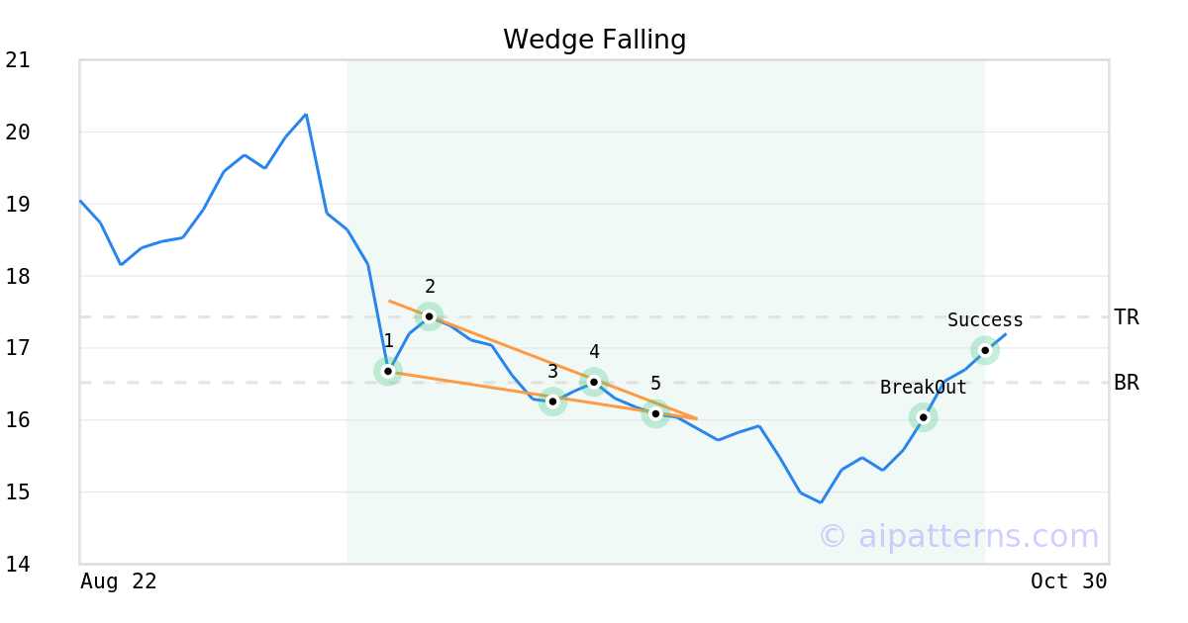1188x623 pixels.
Task: Click the price line's highest peak
Action: pos(306,115)
